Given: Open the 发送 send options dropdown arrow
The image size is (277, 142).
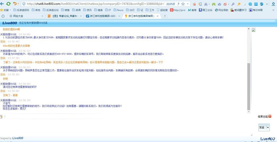Looking at the screenshot, I should click(x=268, y=127).
